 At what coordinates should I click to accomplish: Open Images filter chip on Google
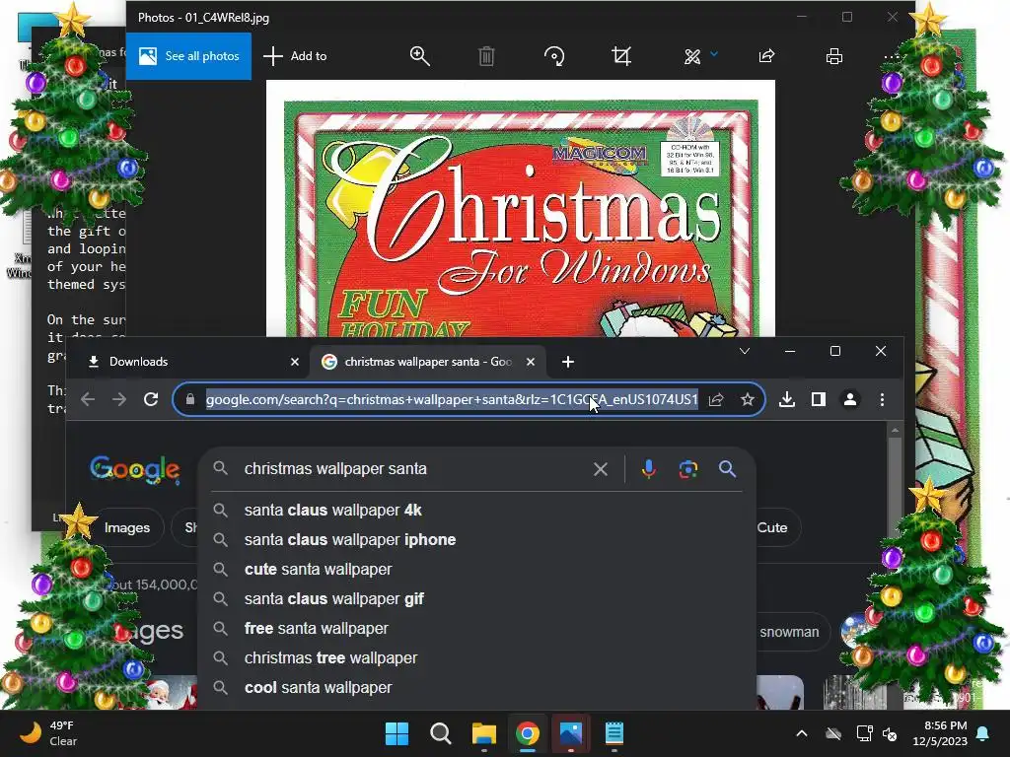point(126,528)
